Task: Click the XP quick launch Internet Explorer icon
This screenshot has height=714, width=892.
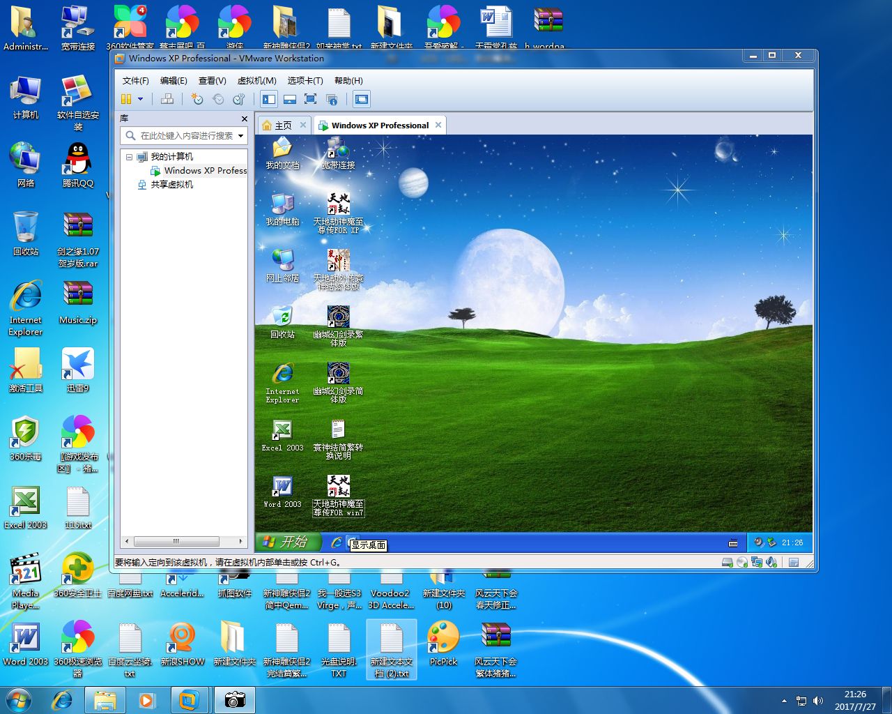Action: click(337, 542)
